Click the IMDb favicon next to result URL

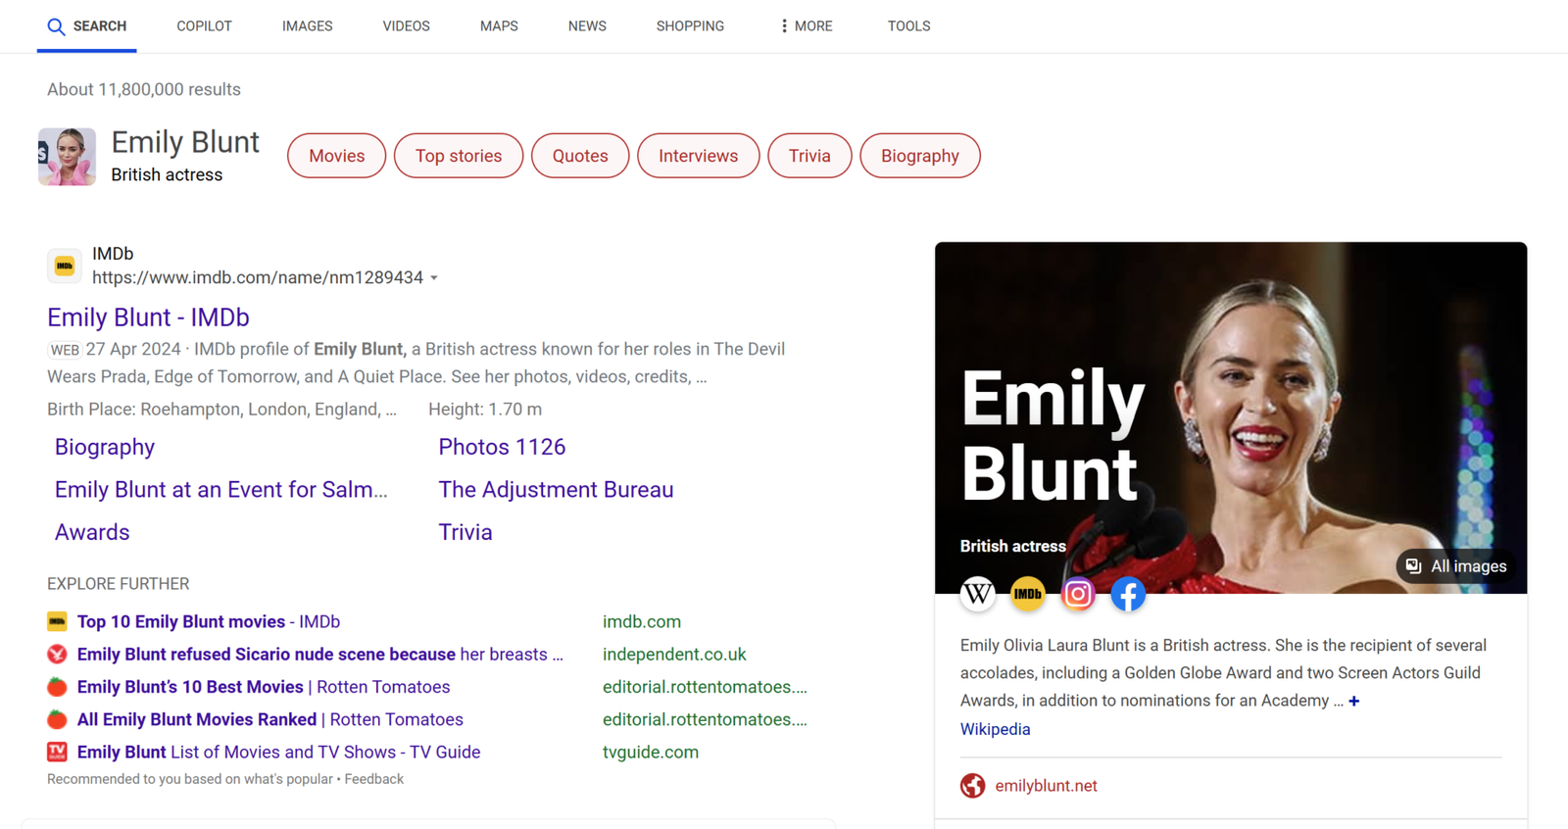[65, 266]
